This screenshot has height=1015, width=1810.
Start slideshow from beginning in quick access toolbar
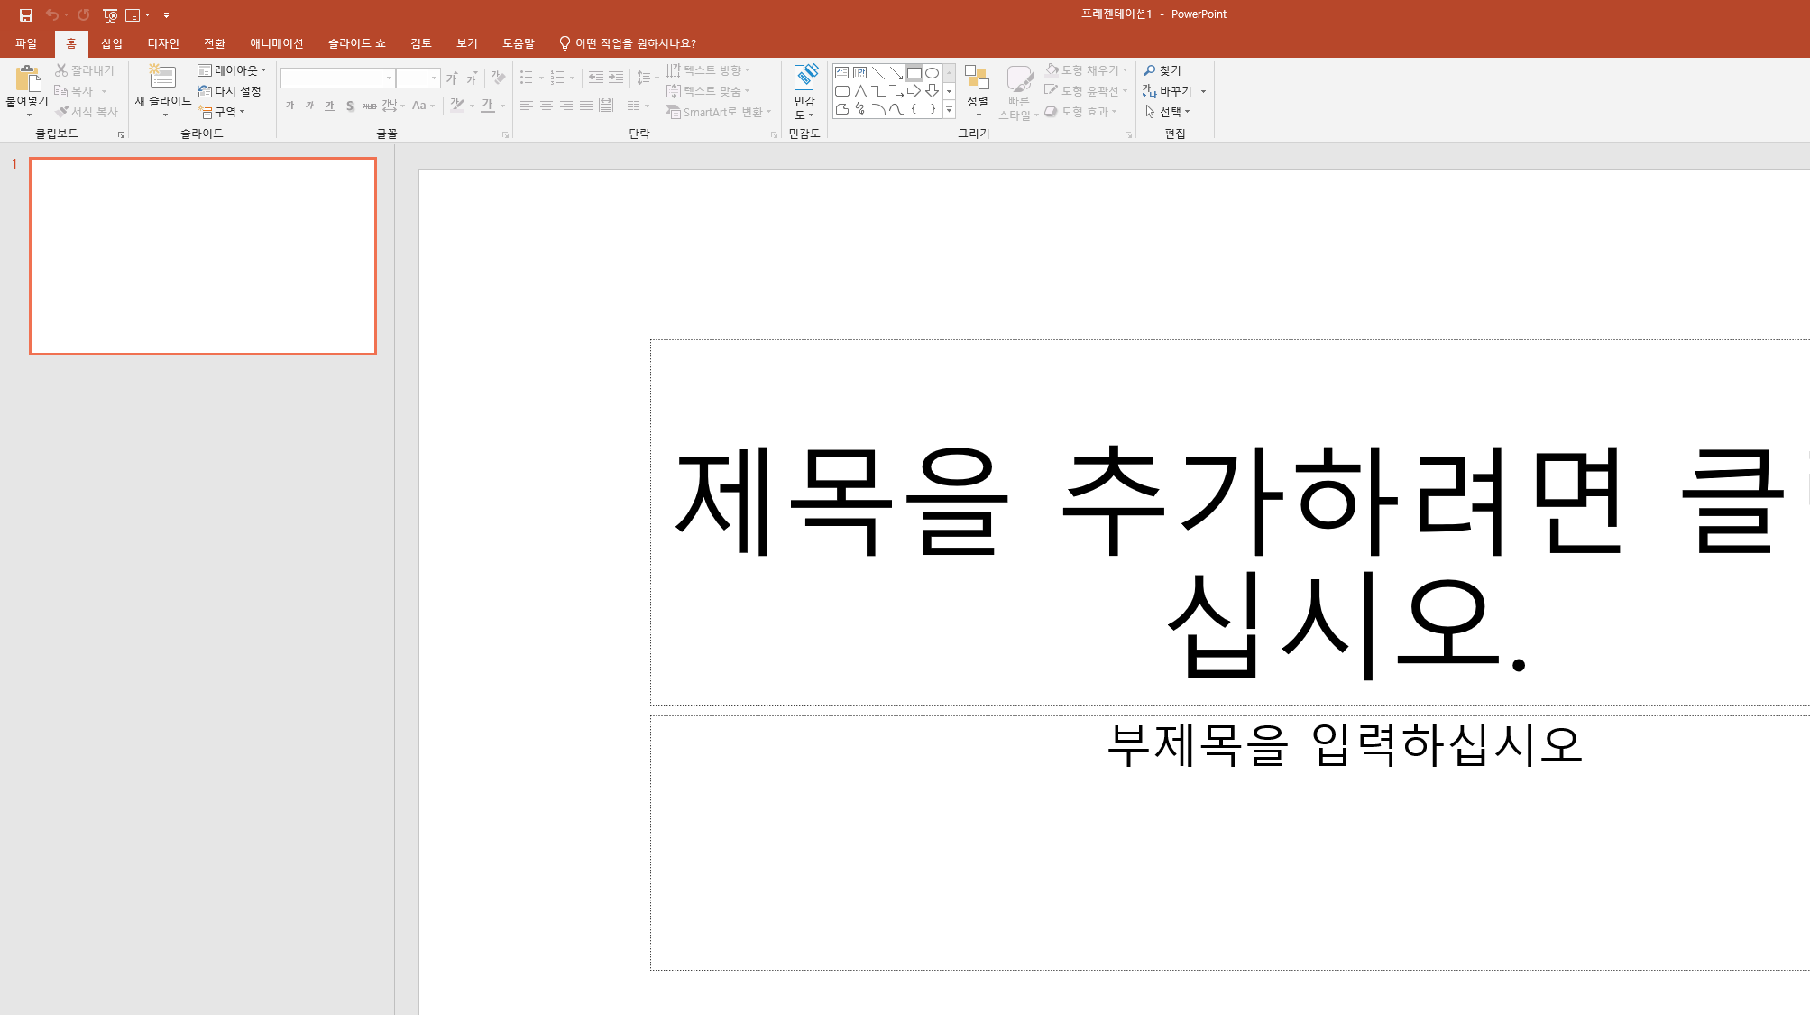[110, 14]
